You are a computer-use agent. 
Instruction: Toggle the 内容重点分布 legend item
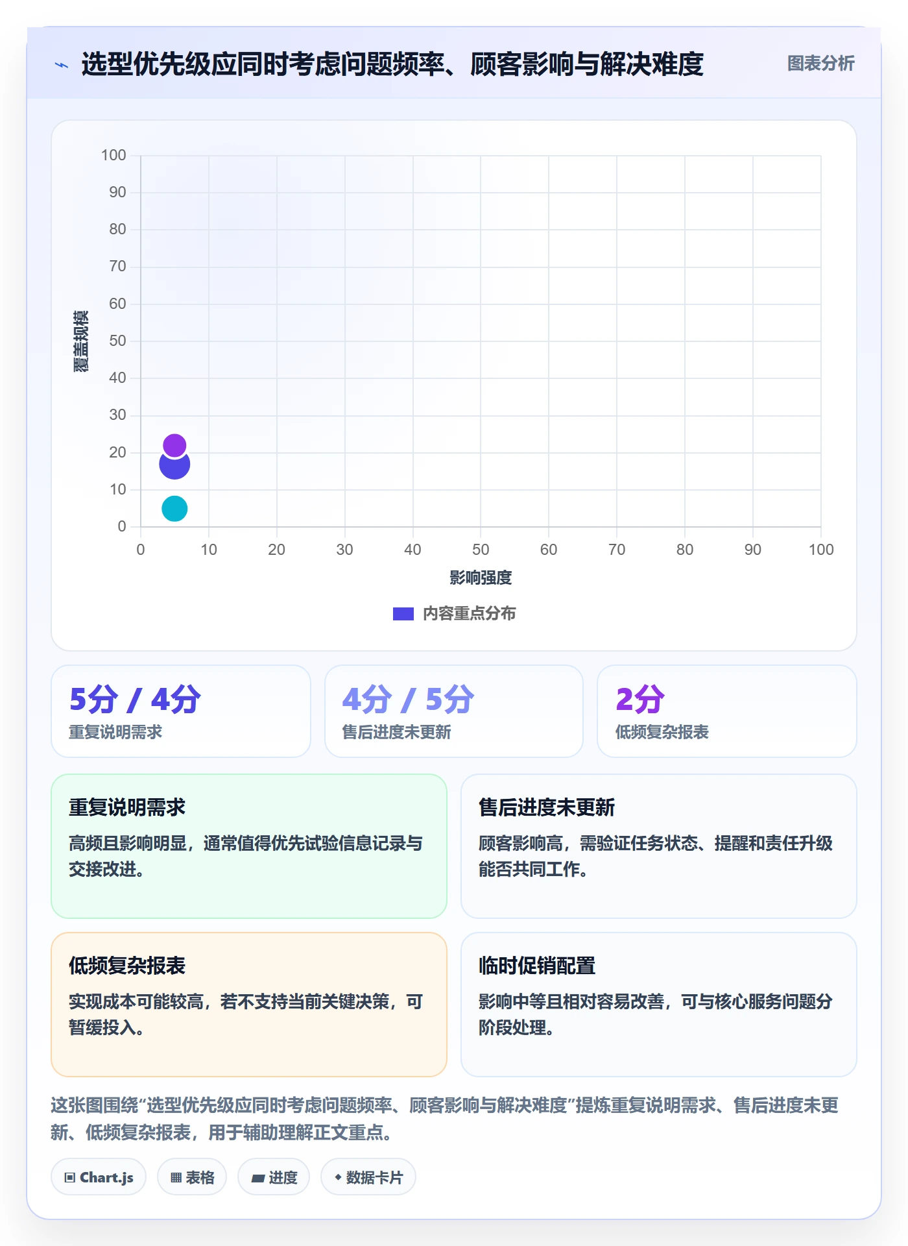pyautogui.click(x=454, y=613)
